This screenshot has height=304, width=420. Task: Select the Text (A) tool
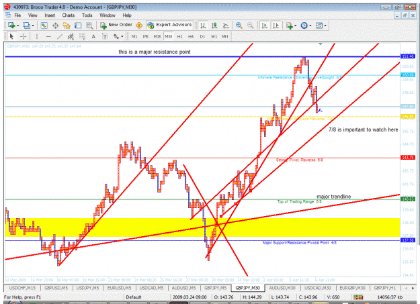[93, 36]
